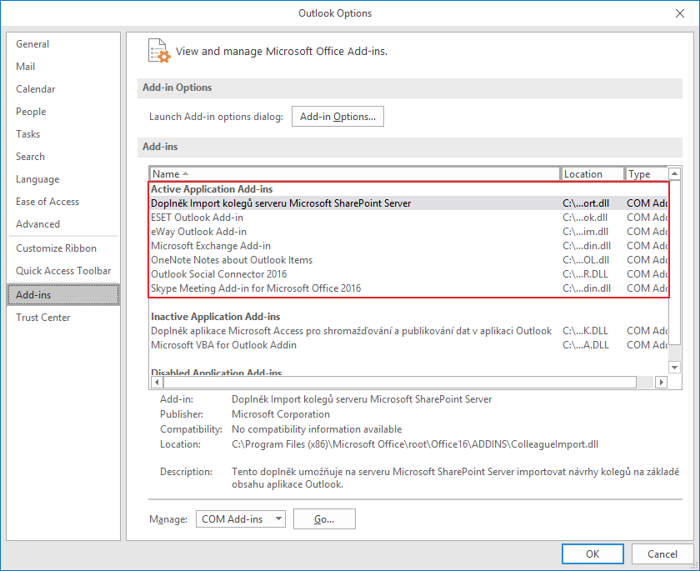Click Cancel to discard changes
Image resolution: width=700 pixels, height=571 pixels.
[662, 554]
